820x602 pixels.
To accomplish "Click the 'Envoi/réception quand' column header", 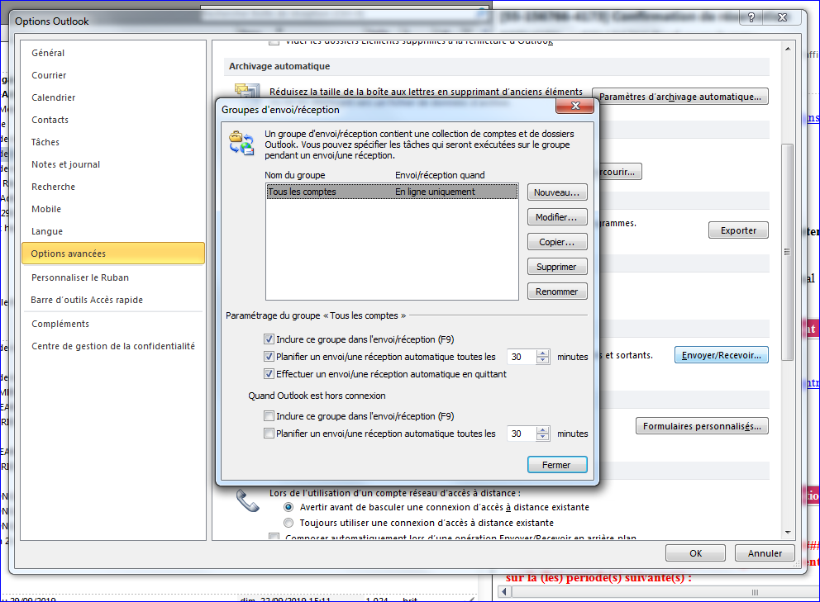I will (x=440, y=175).
